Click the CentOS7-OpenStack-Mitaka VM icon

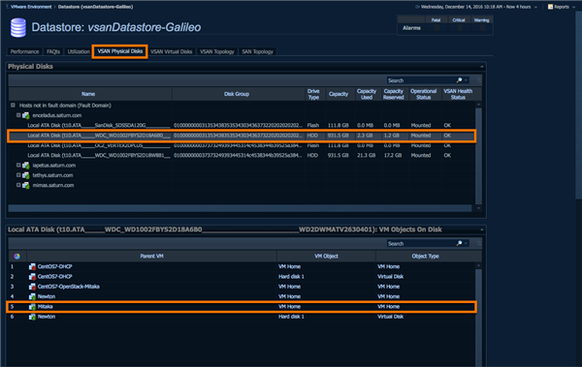pos(33,287)
